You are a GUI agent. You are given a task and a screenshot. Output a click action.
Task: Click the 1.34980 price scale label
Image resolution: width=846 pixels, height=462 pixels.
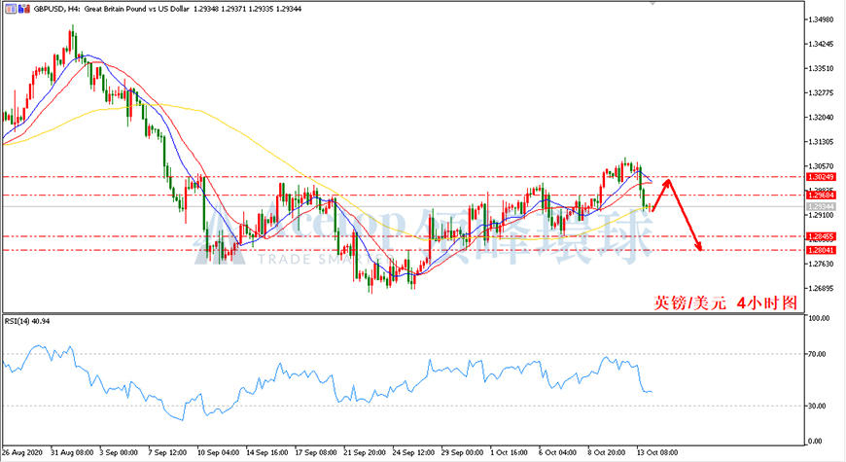(821, 19)
